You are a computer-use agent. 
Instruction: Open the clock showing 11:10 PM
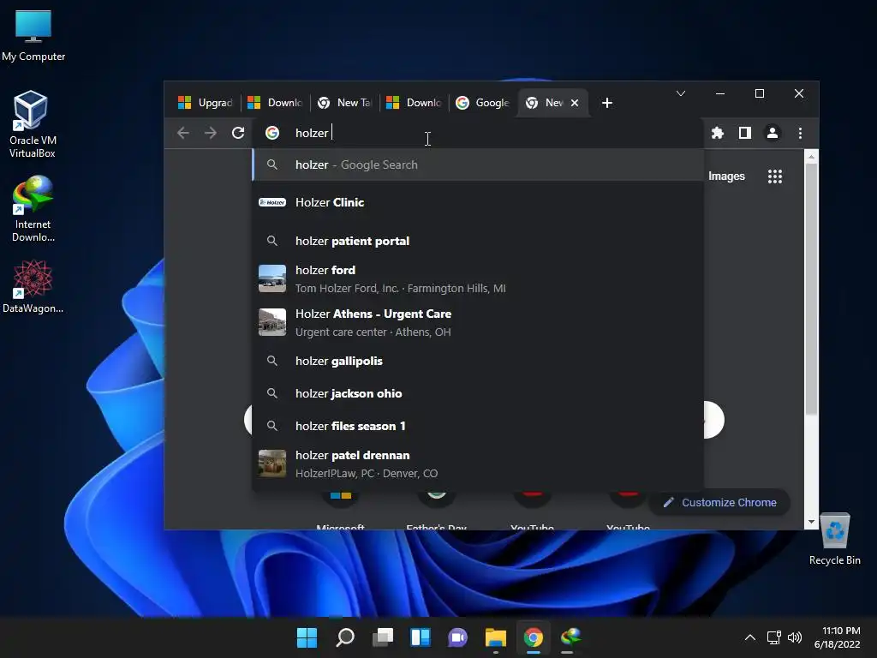(x=837, y=637)
